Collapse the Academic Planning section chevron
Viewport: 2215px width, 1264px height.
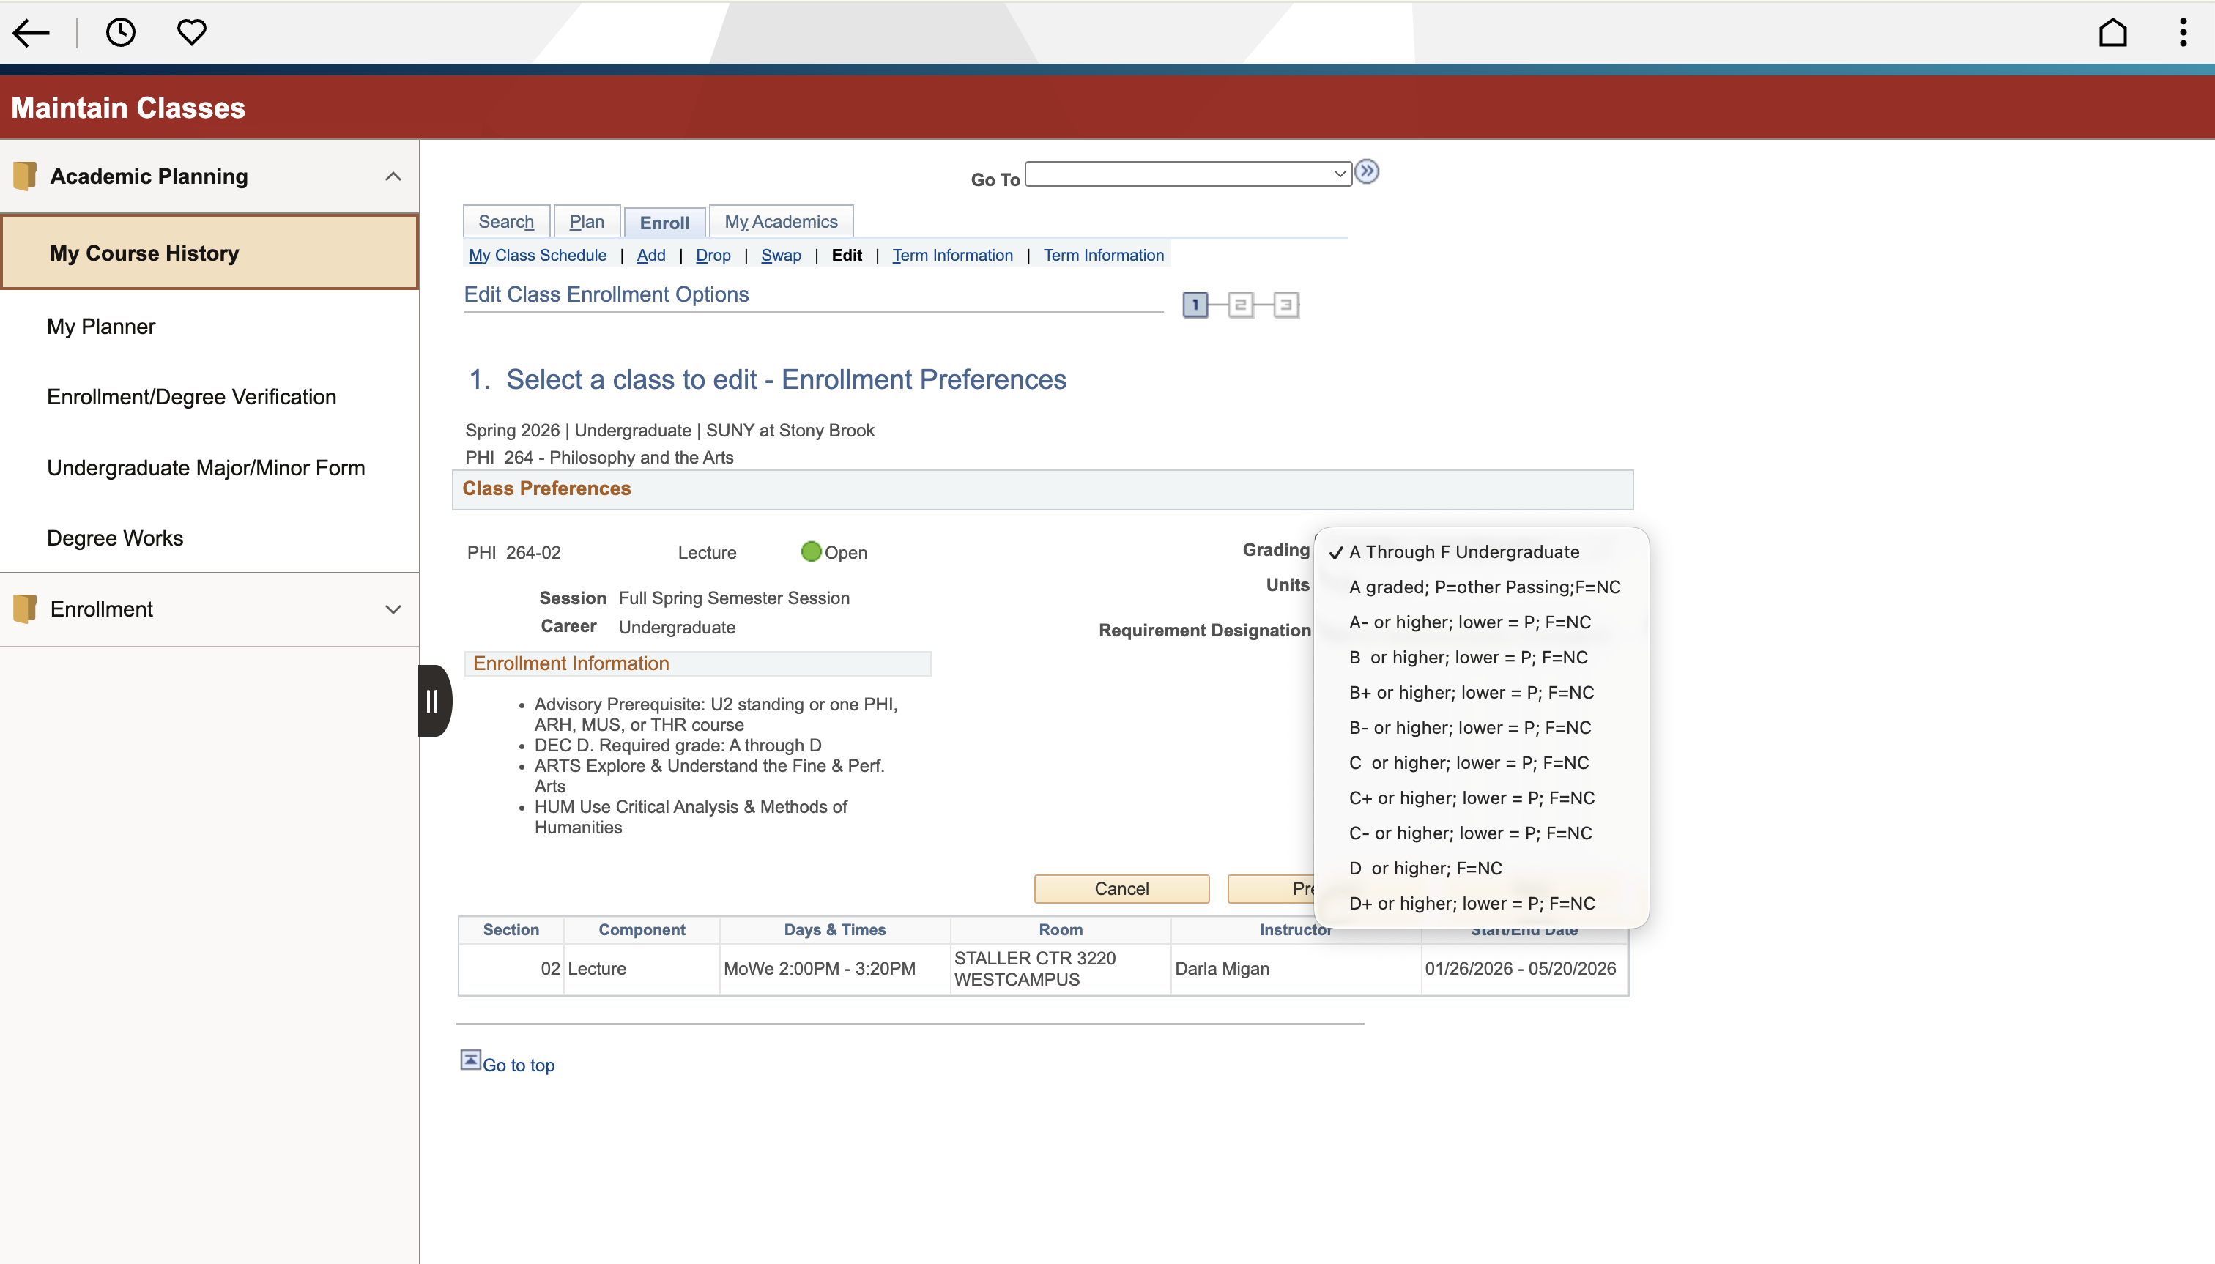click(393, 176)
